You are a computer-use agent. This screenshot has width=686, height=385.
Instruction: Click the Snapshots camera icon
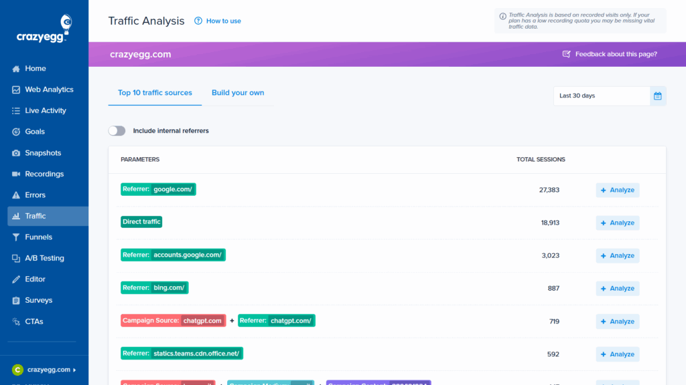(x=16, y=153)
